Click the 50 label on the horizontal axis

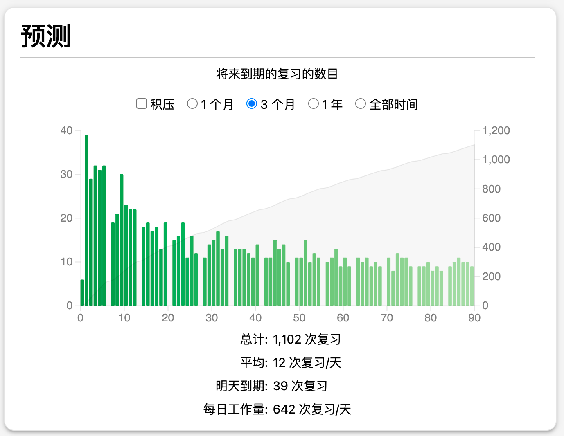(x=299, y=318)
